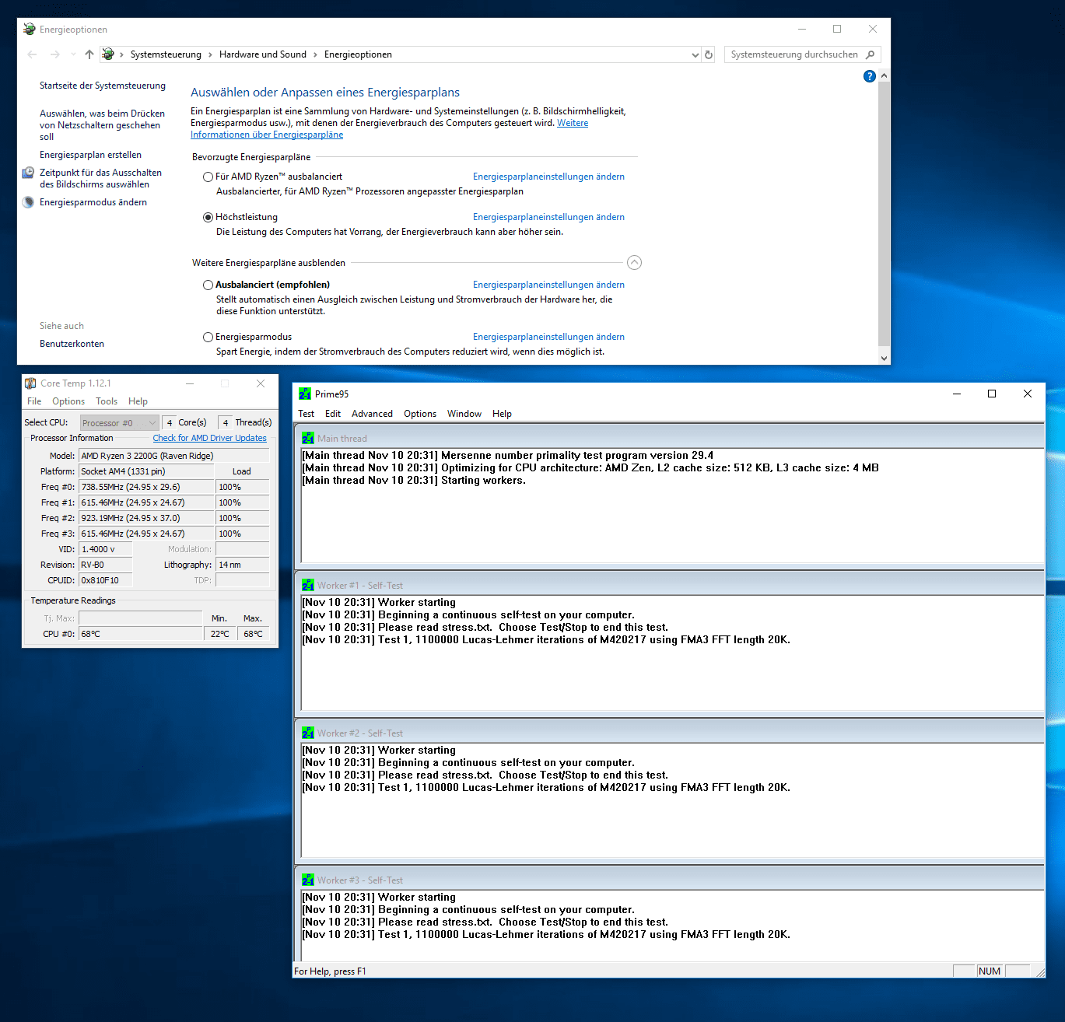Screen dimensions: 1065x1022
Task: Click the help question mark icon in Energieoptionen
Action: pyautogui.click(x=869, y=76)
